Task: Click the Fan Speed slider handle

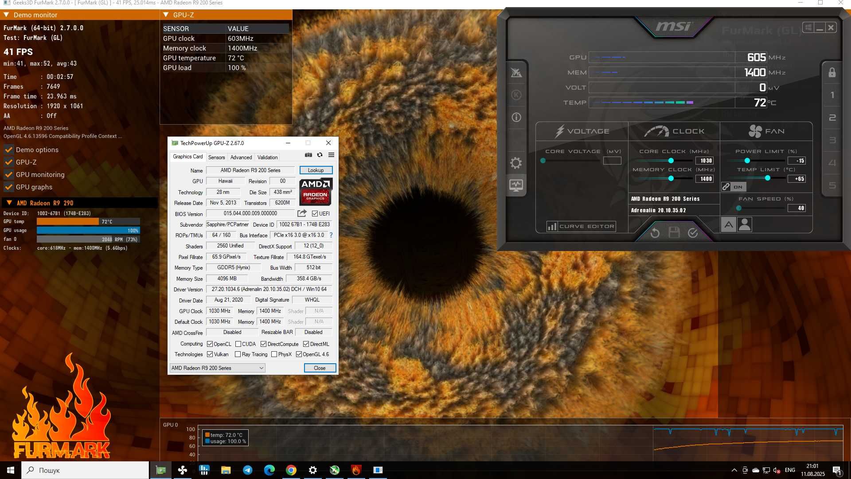Action: click(739, 208)
